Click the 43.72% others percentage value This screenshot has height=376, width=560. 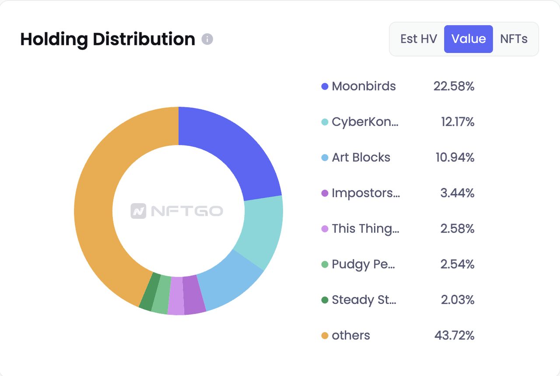(454, 335)
